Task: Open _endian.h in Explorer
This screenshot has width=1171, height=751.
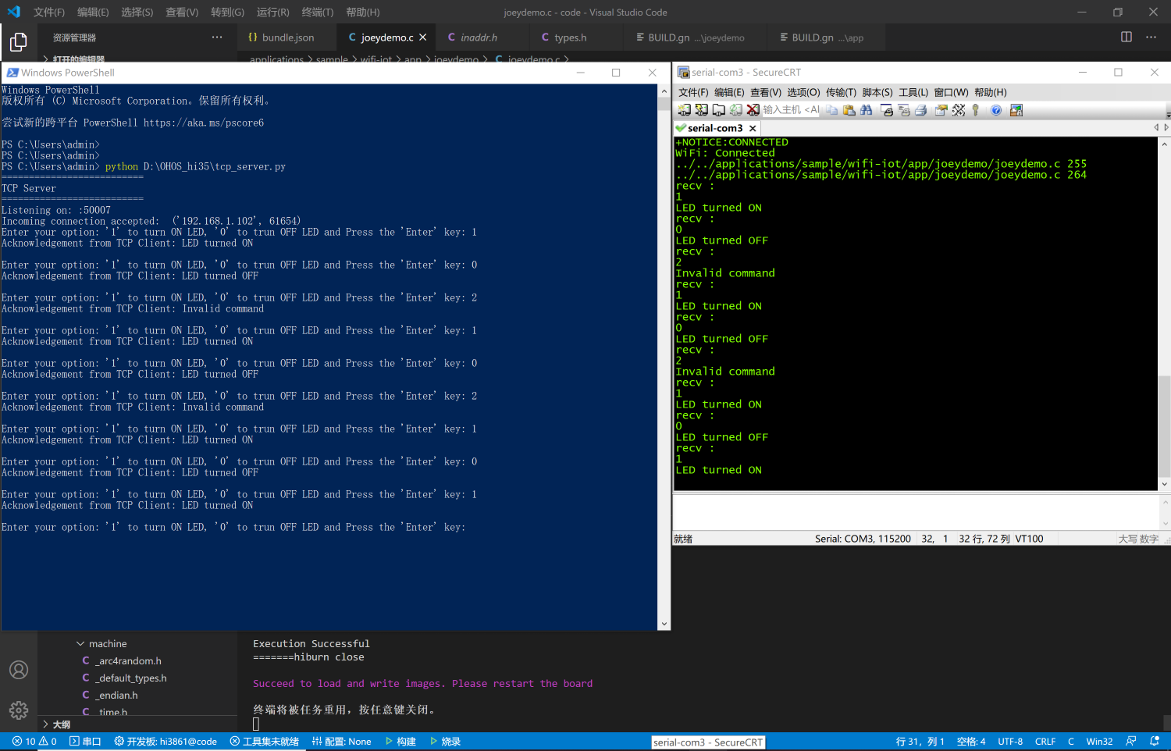Action: point(118,695)
